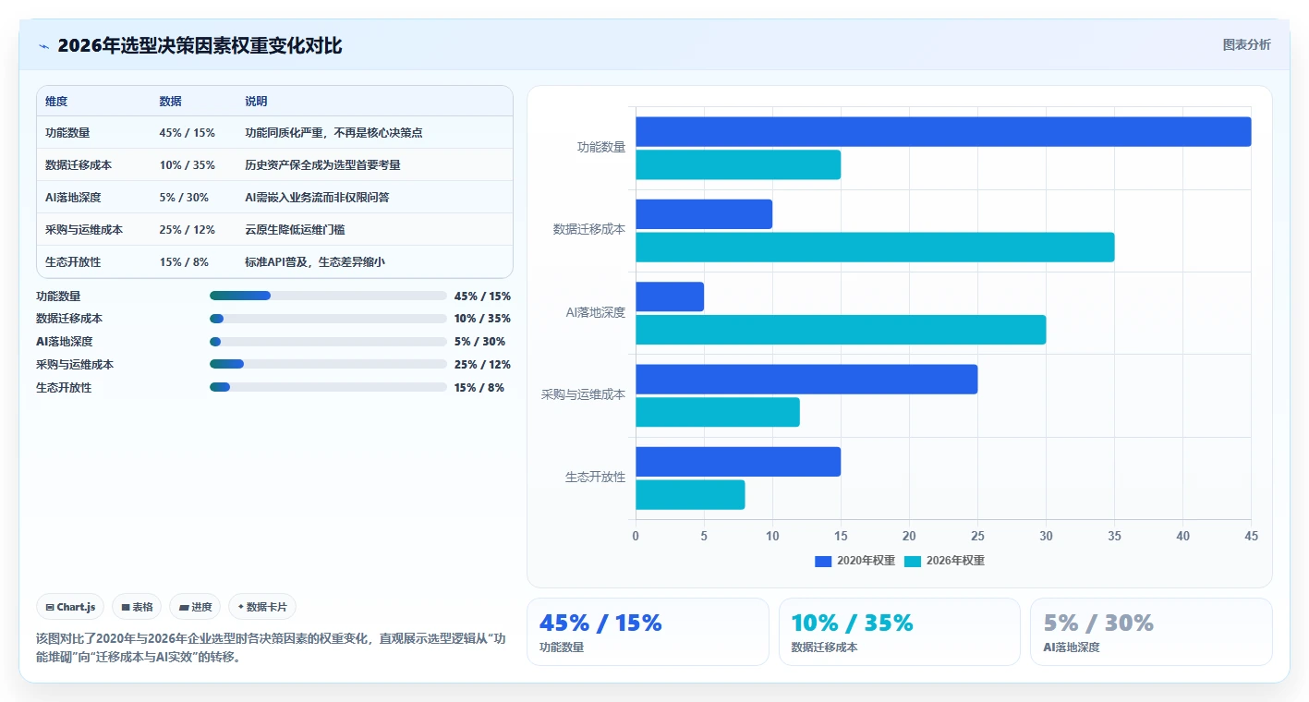Viewport: 1309px width, 702px height.
Task: Click table cell 云原生降低运维门槛
Action: [x=295, y=230]
